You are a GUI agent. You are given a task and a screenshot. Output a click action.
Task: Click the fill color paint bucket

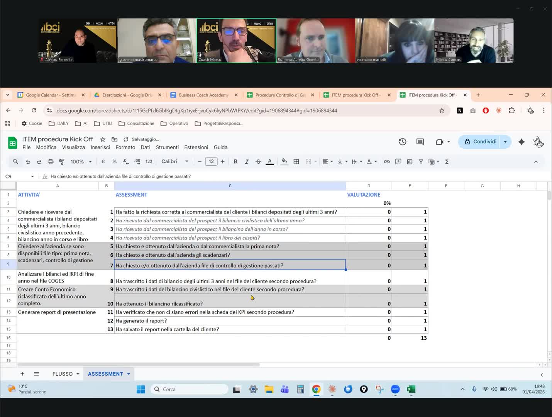[x=284, y=162]
